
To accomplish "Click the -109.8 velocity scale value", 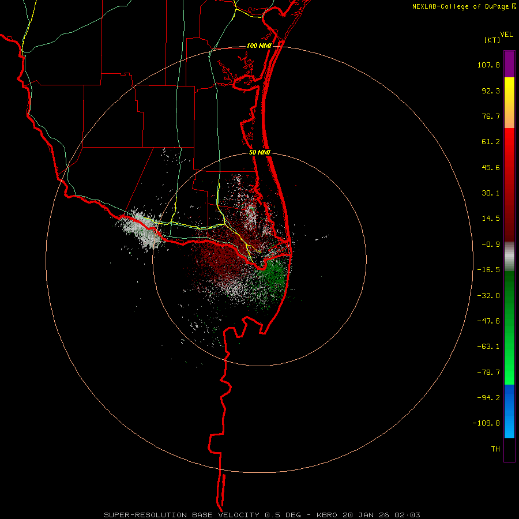I will 486,423.
